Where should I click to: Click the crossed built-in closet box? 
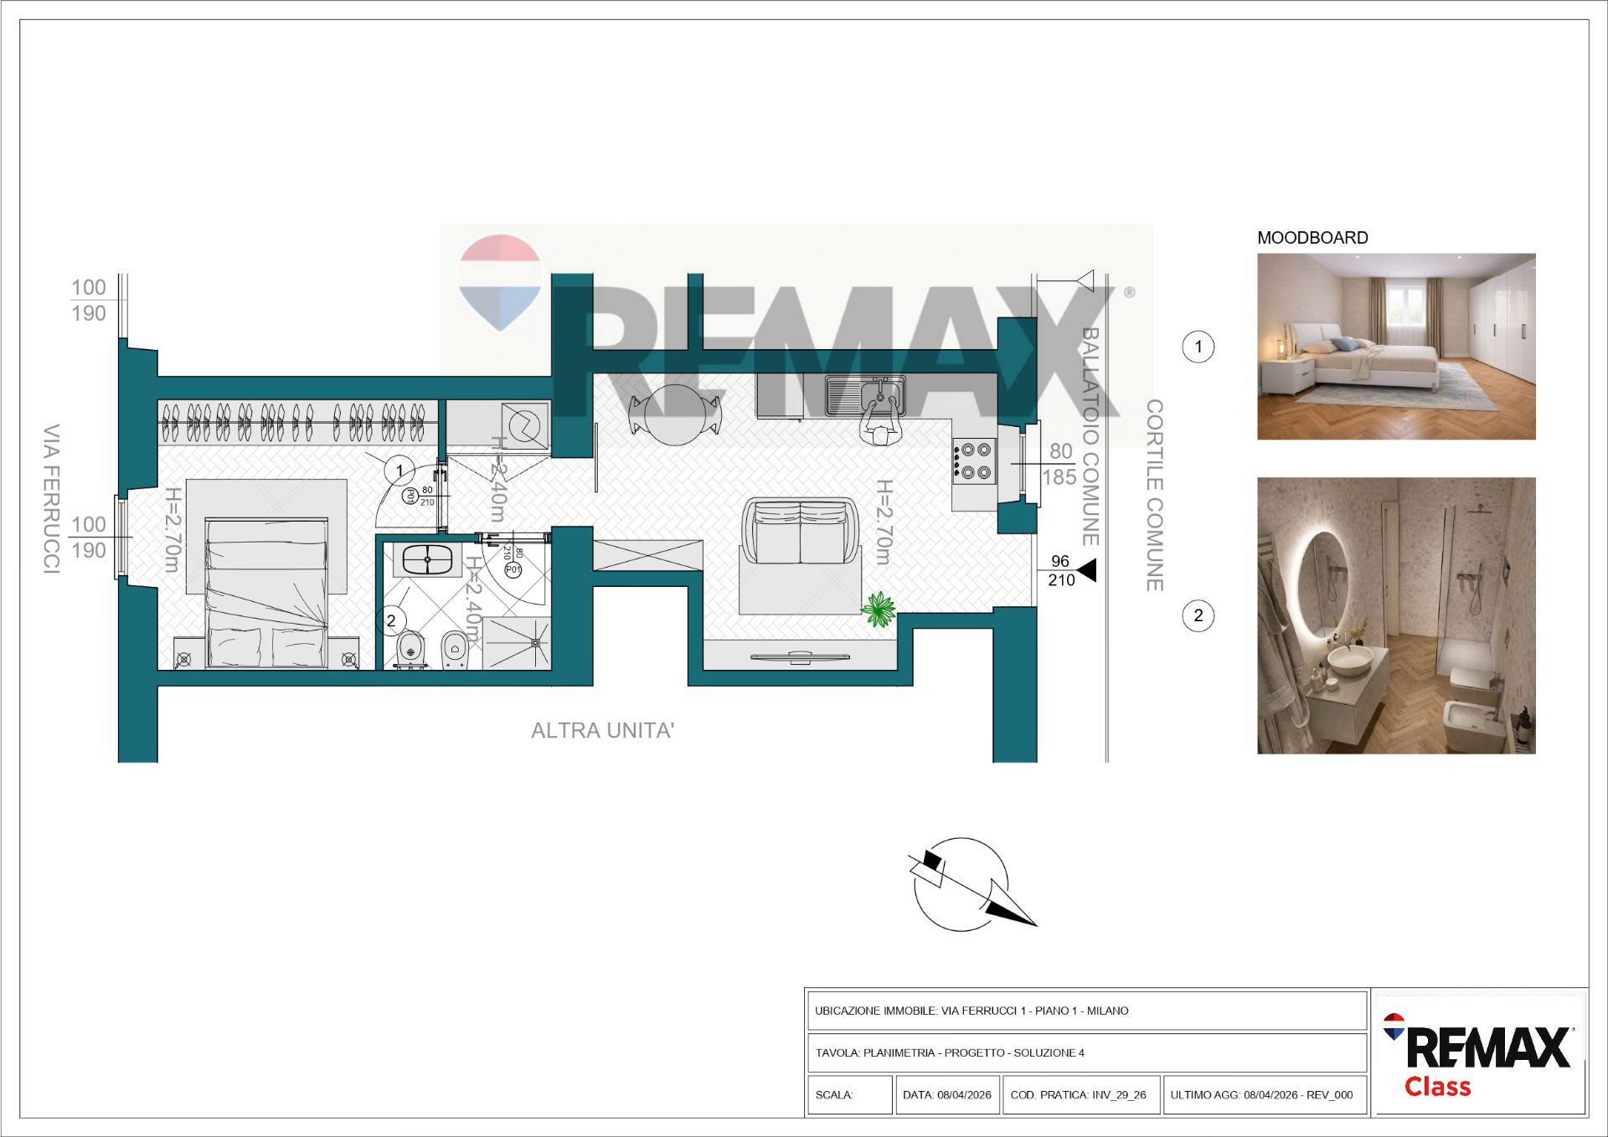[647, 555]
